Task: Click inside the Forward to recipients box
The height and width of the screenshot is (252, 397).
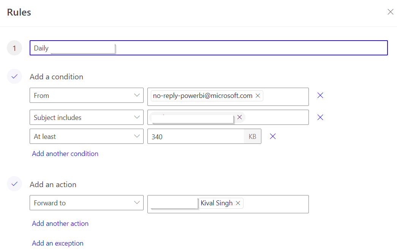Action: coord(275,204)
